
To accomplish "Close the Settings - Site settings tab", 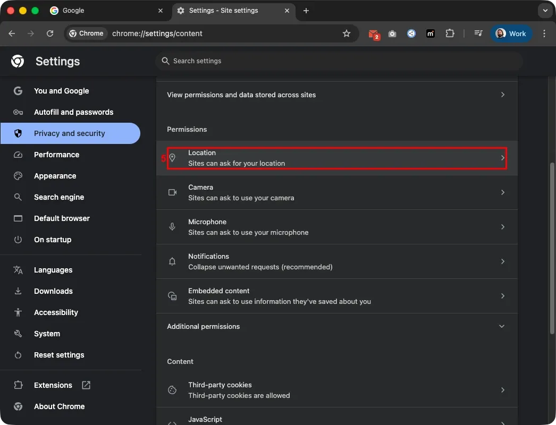I will pyautogui.click(x=287, y=11).
